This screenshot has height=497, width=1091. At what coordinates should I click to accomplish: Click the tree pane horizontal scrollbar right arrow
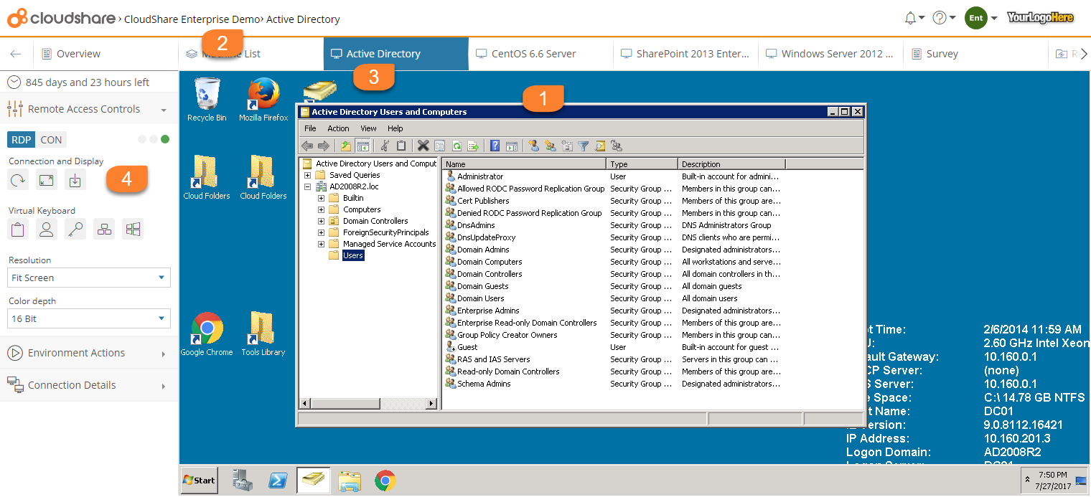point(431,404)
